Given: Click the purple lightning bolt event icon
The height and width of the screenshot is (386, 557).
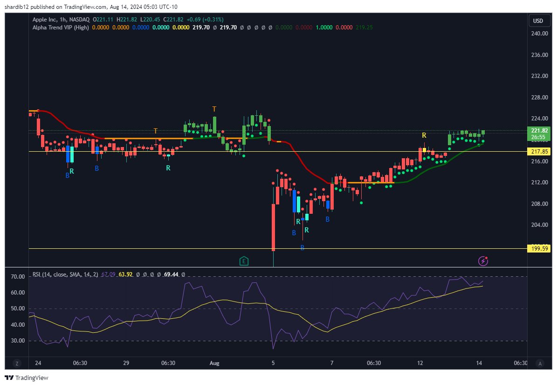Looking at the screenshot, I should tap(483, 261).
